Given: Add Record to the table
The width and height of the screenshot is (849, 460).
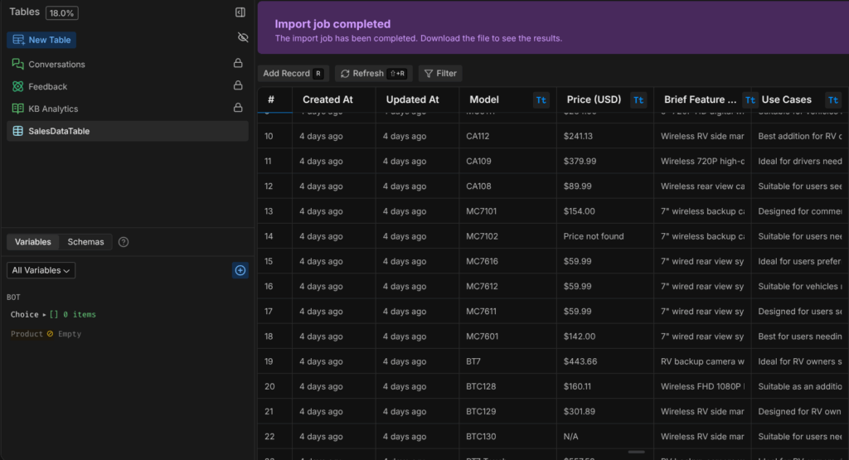Looking at the screenshot, I should click(293, 73).
